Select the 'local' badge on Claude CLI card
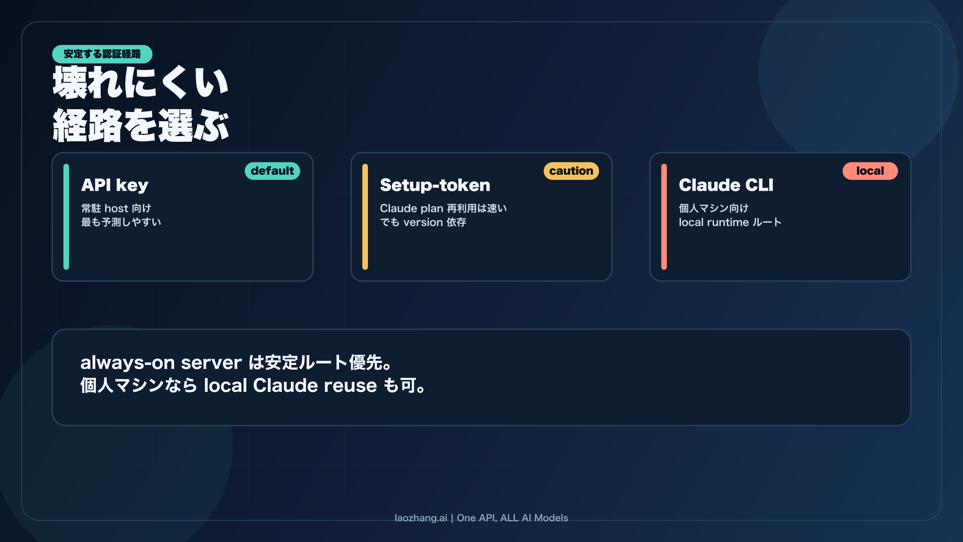This screenshot has width=963, height=542. coord(869,171)
